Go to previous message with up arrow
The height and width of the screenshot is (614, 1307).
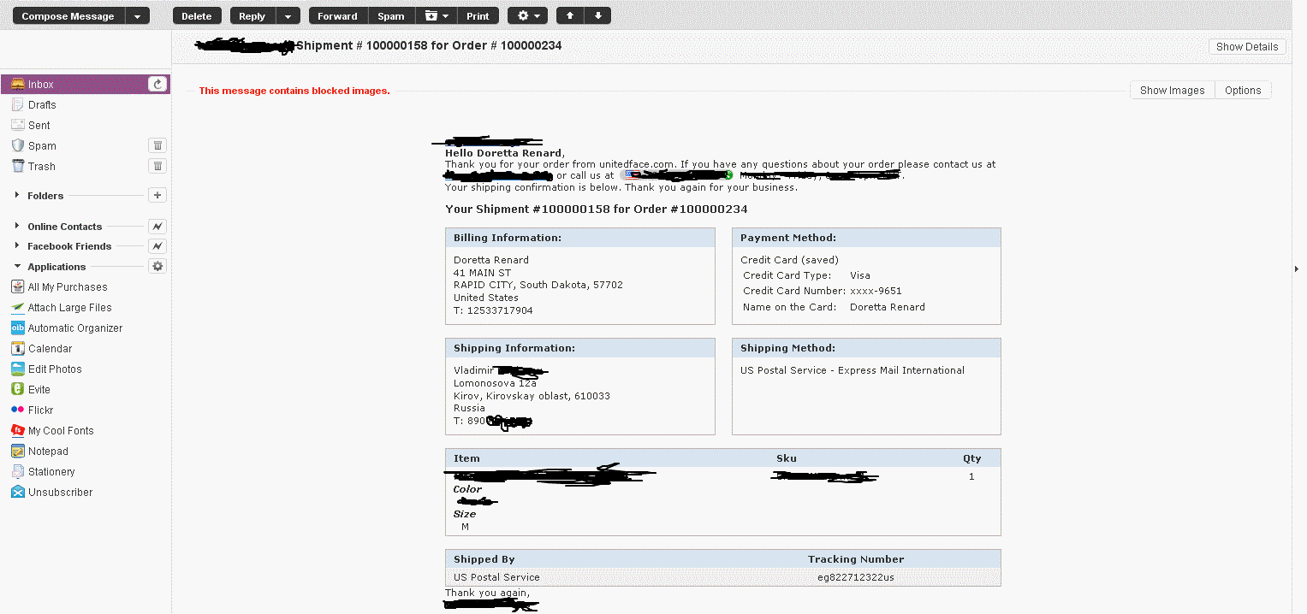point(569,15)
